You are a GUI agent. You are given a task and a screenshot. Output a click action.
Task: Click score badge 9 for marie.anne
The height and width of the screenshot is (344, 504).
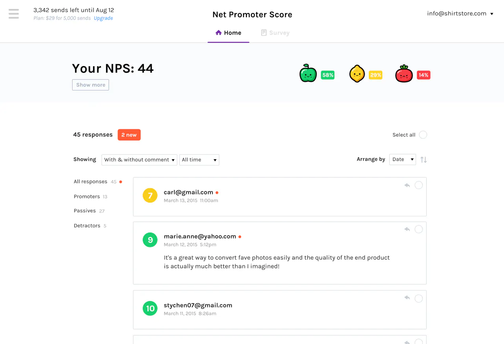(x=150, y=240)
